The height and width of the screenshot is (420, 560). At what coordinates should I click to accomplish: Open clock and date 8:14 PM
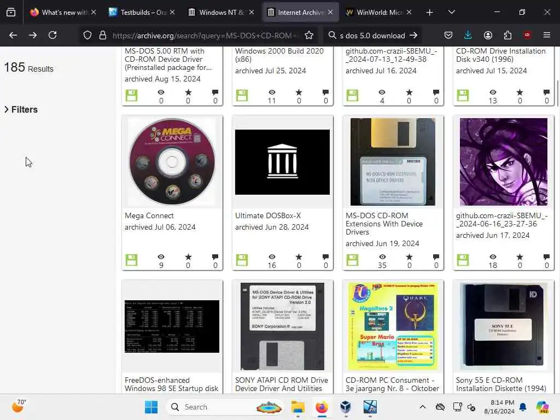[x=499, y=407]
